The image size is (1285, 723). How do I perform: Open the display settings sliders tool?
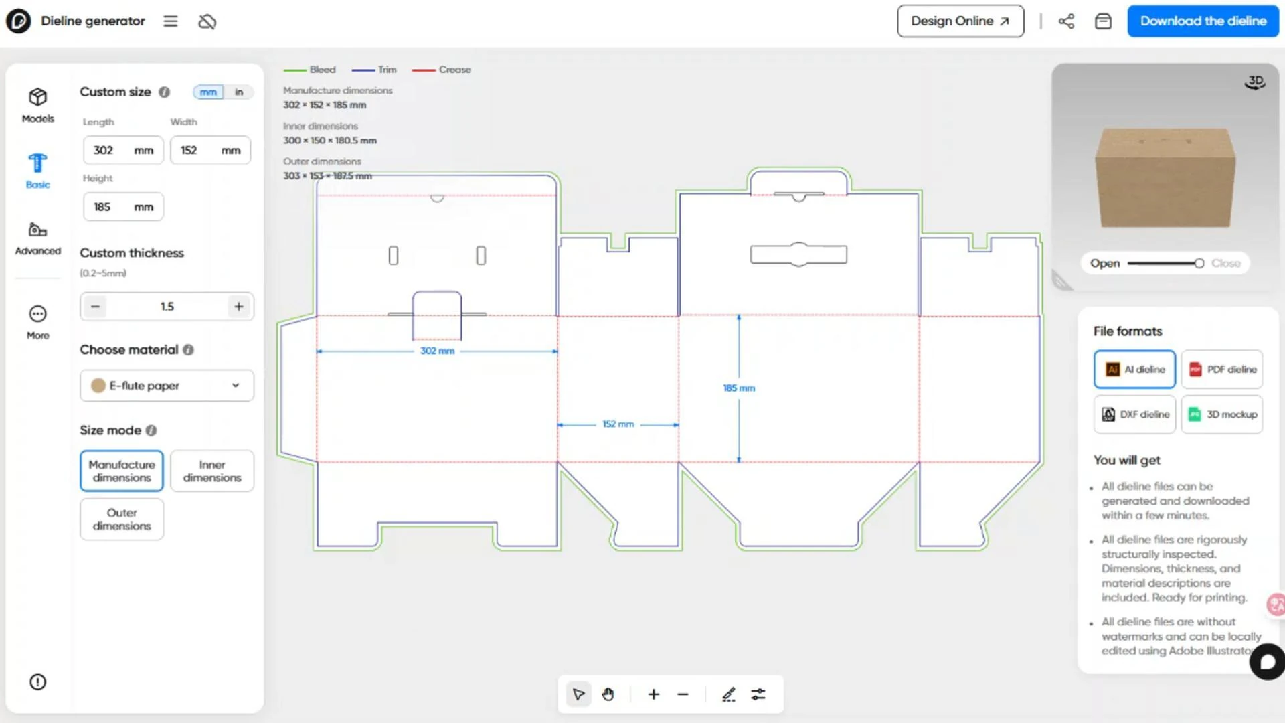click(758, 694)
